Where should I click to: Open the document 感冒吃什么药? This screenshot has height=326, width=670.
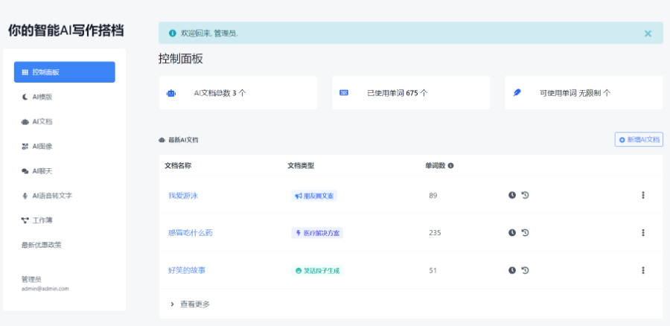click(190, 233)
